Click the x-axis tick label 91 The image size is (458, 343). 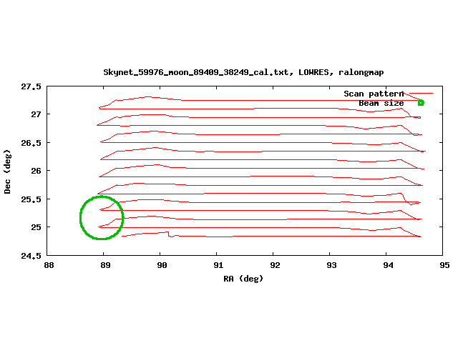pos(218,265)
